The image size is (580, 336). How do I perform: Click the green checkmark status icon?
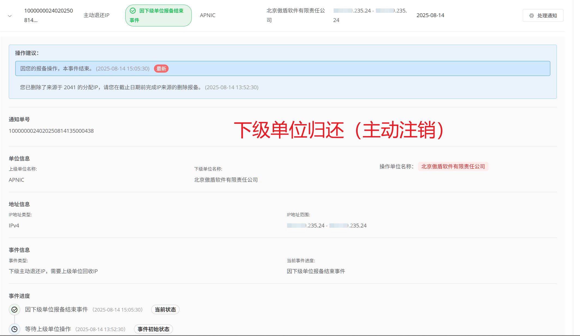133,11
